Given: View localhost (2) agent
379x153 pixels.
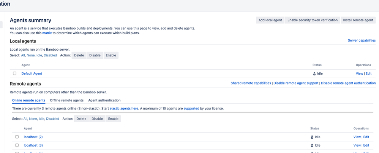Looking at the screenshot, I should click(357, 137).
